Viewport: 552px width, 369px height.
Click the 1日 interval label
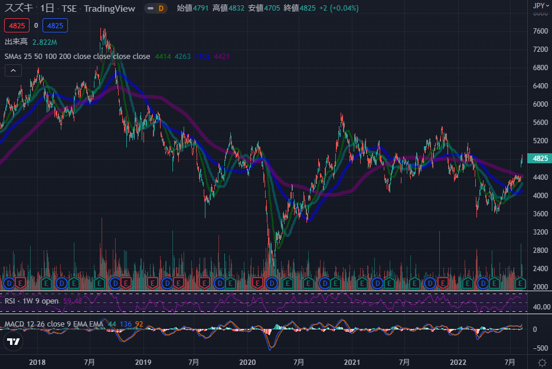(x=47, y=8)
